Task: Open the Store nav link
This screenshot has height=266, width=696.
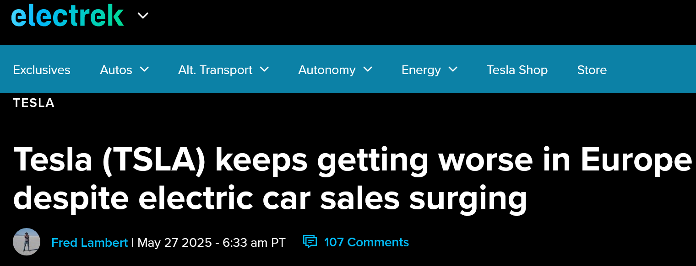Action: tap(592, 70)
